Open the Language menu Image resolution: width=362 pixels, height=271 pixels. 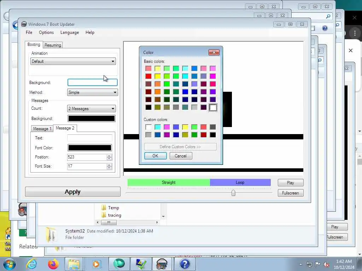pyautogui.click(x=70, y=32)
